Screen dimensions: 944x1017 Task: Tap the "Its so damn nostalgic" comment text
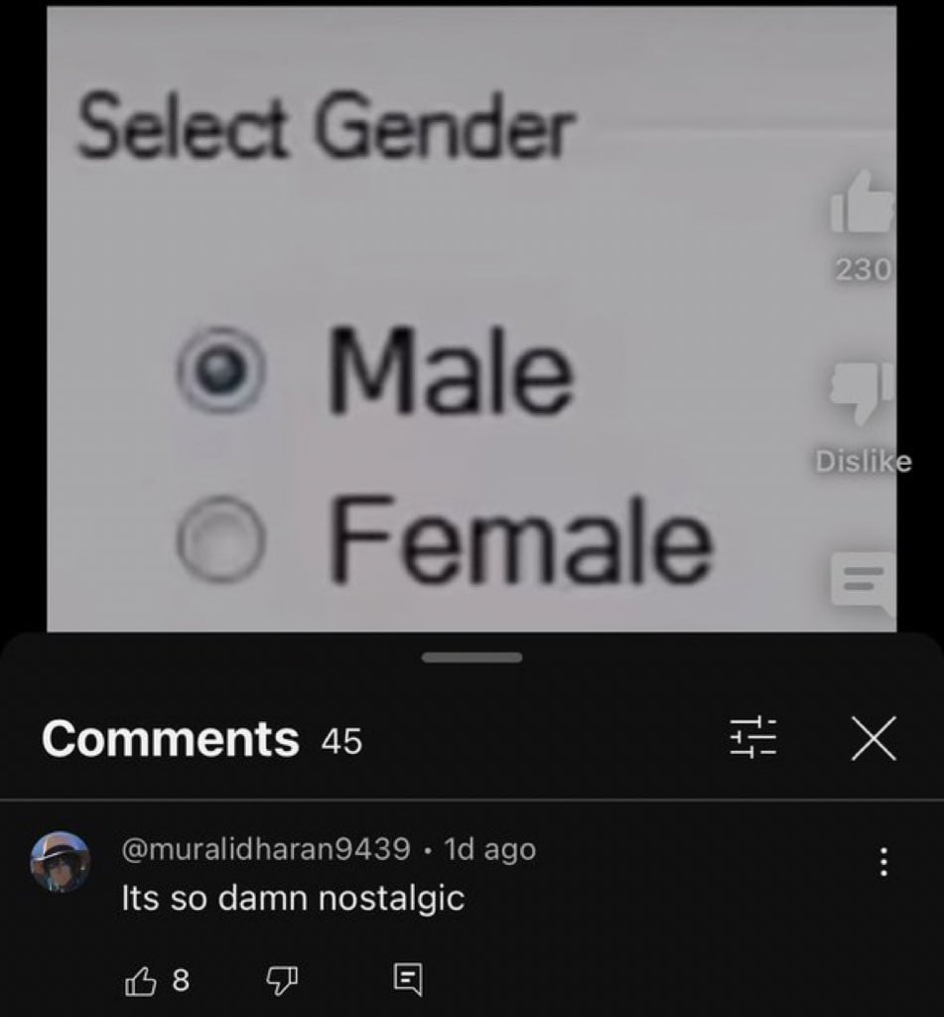click(293, 898)
